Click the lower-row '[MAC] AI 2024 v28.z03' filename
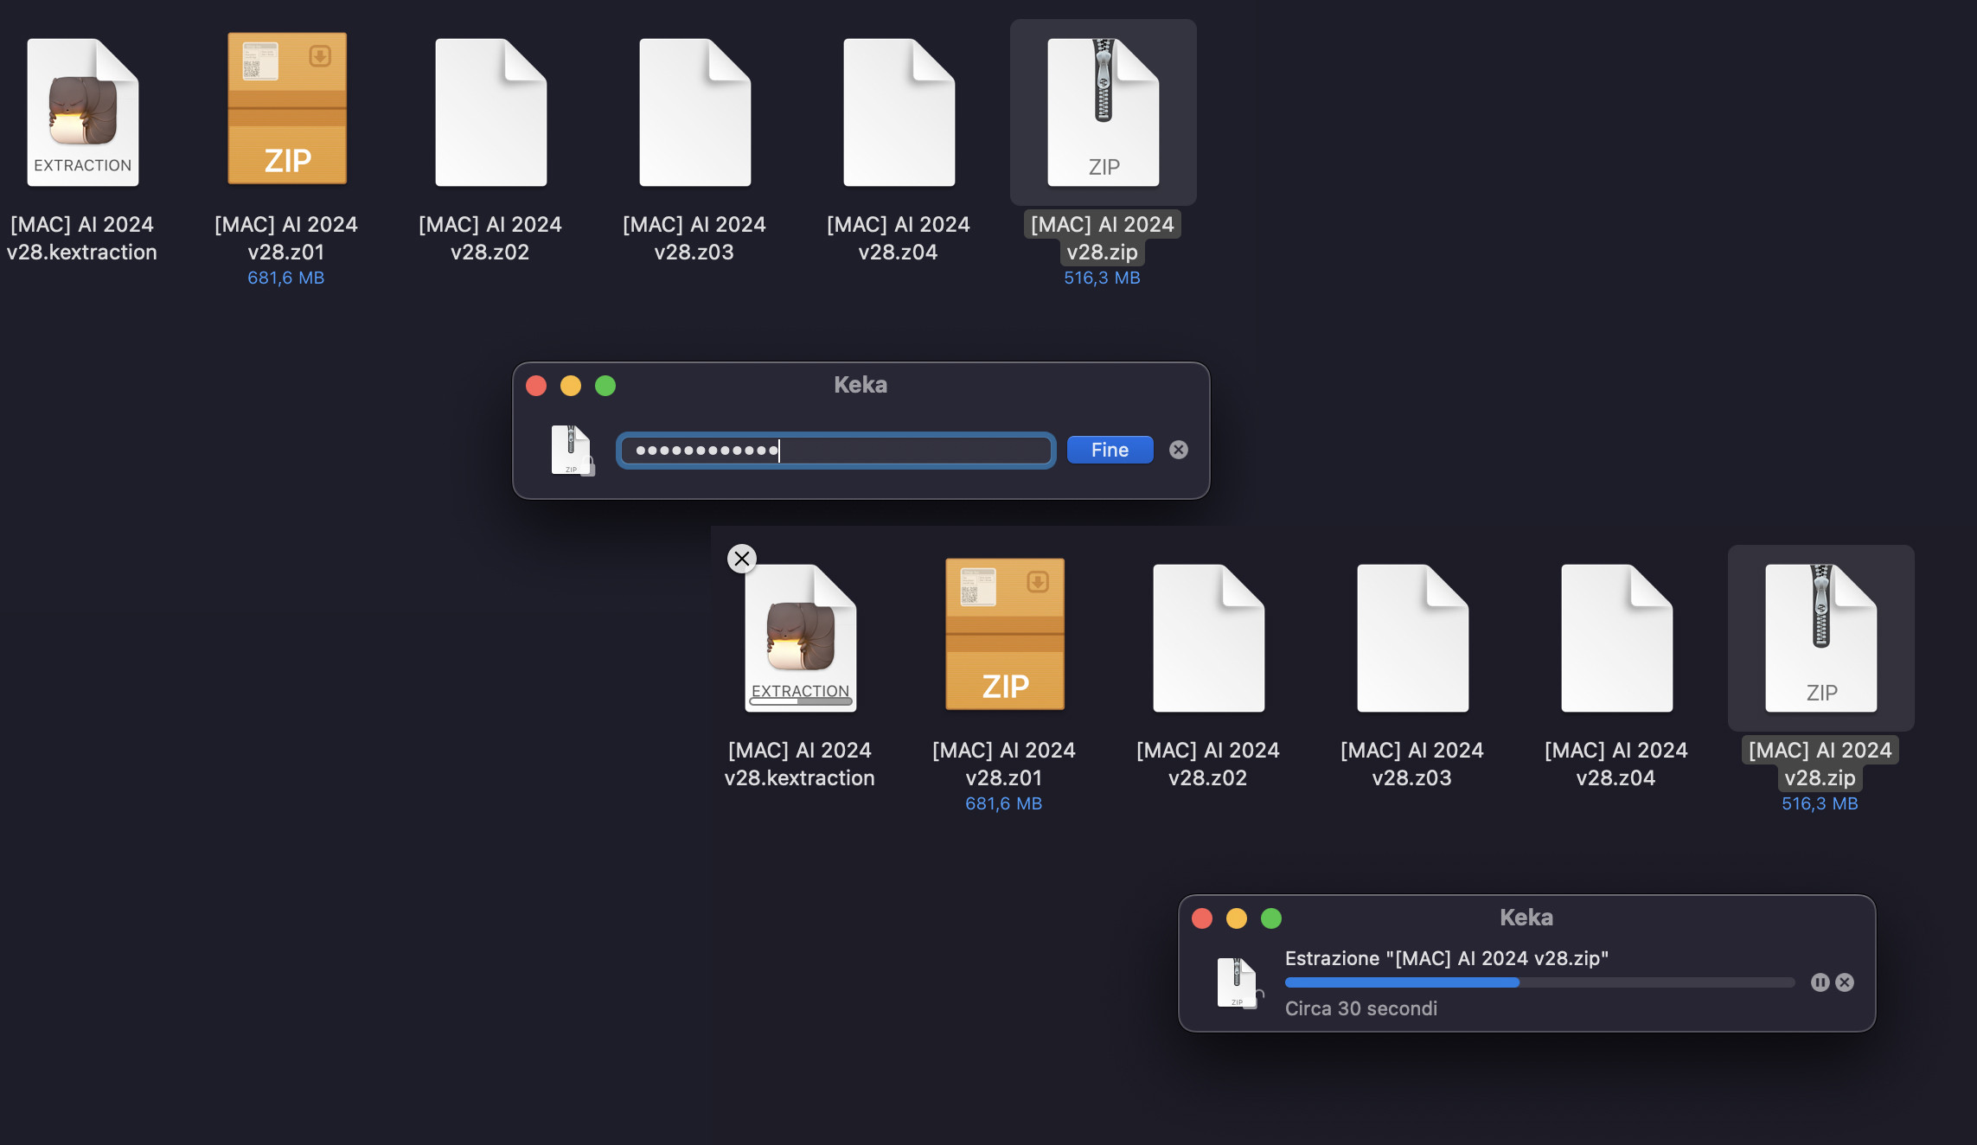This screenshot has height=1145, width=1977. click(1412, 764)
